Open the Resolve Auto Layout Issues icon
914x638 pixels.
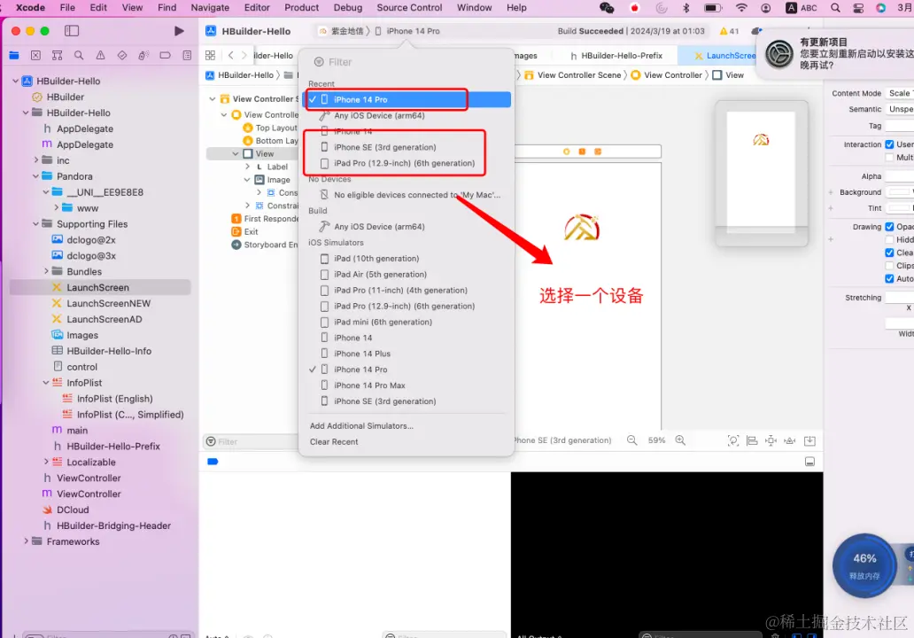(790, 441)
